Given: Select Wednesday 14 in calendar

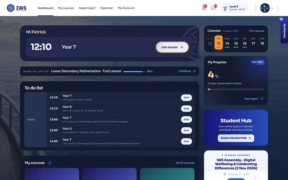Looking at the screenshot, I should click(227, 42).
